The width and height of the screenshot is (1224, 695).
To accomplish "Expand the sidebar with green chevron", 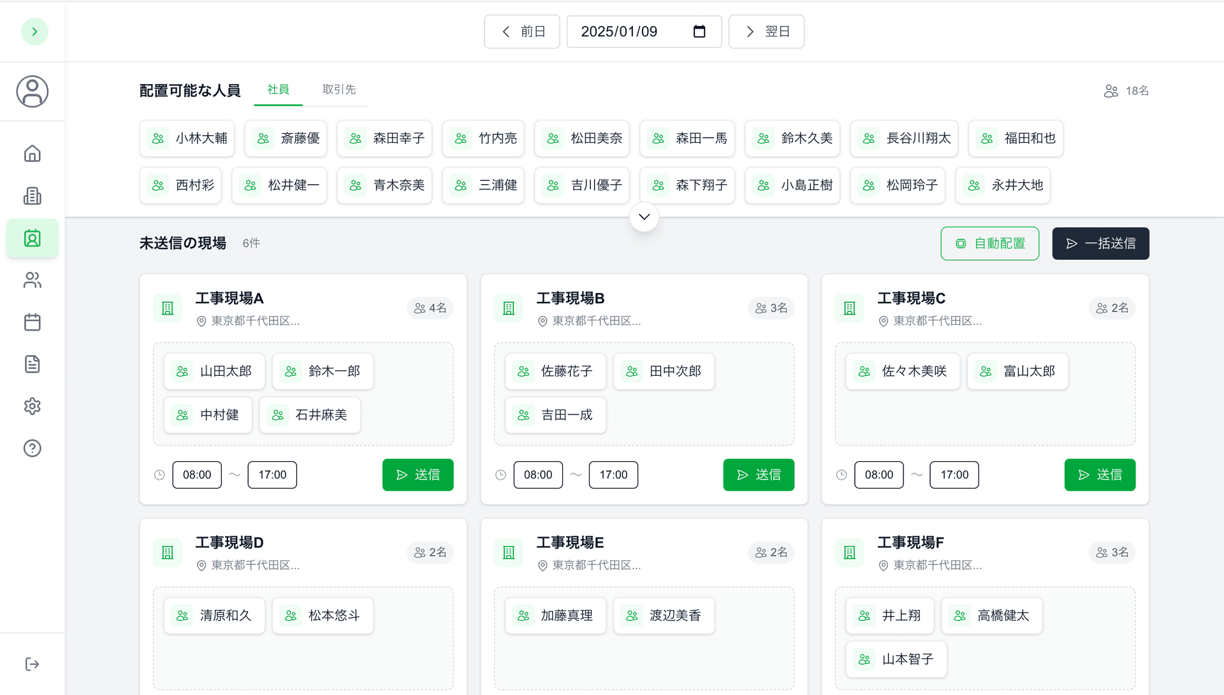I will point(34,32).
